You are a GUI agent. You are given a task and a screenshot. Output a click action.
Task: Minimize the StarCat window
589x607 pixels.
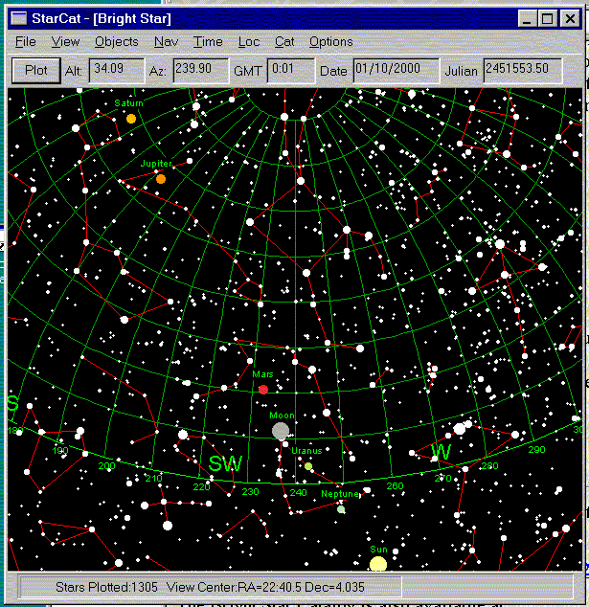coord(528,18)
